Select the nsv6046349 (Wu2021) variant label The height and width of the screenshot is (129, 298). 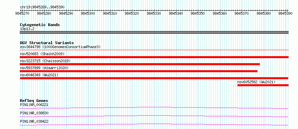pos(39,75)
